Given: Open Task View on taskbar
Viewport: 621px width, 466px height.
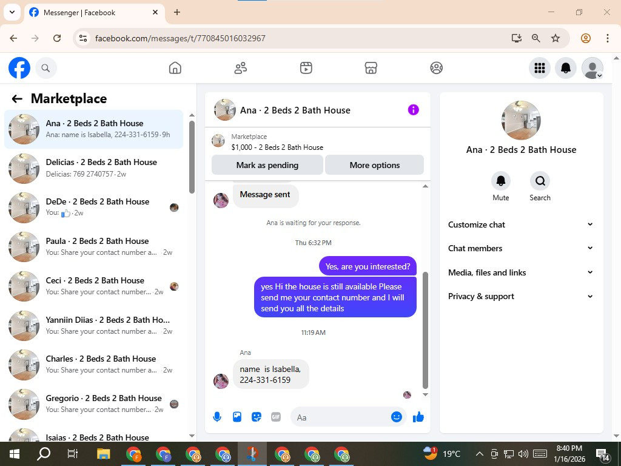Looking at the screenshot, I should [x=73, y=454].
